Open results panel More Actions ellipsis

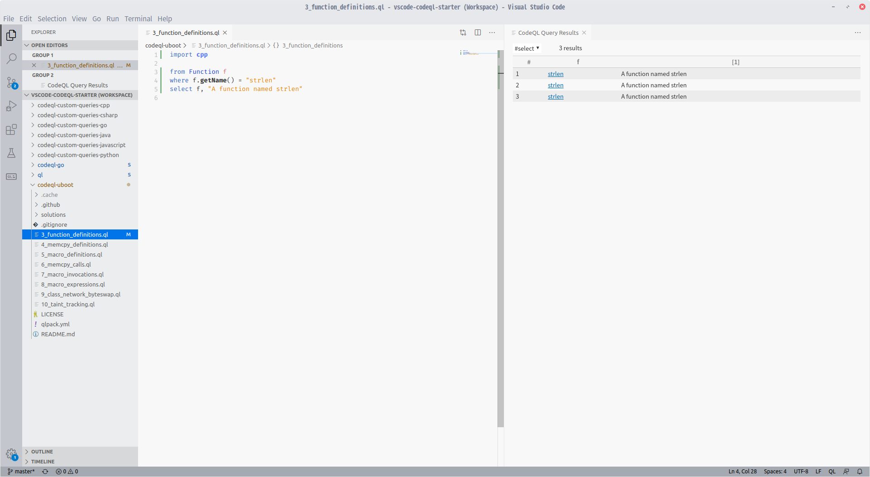[858, 33]
